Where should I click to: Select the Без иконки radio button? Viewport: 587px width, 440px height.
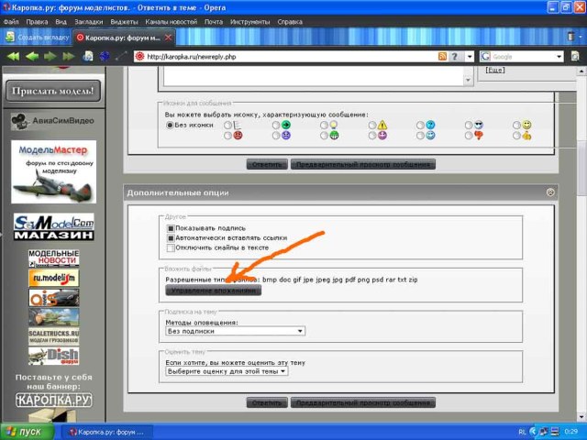pos(170,125)
